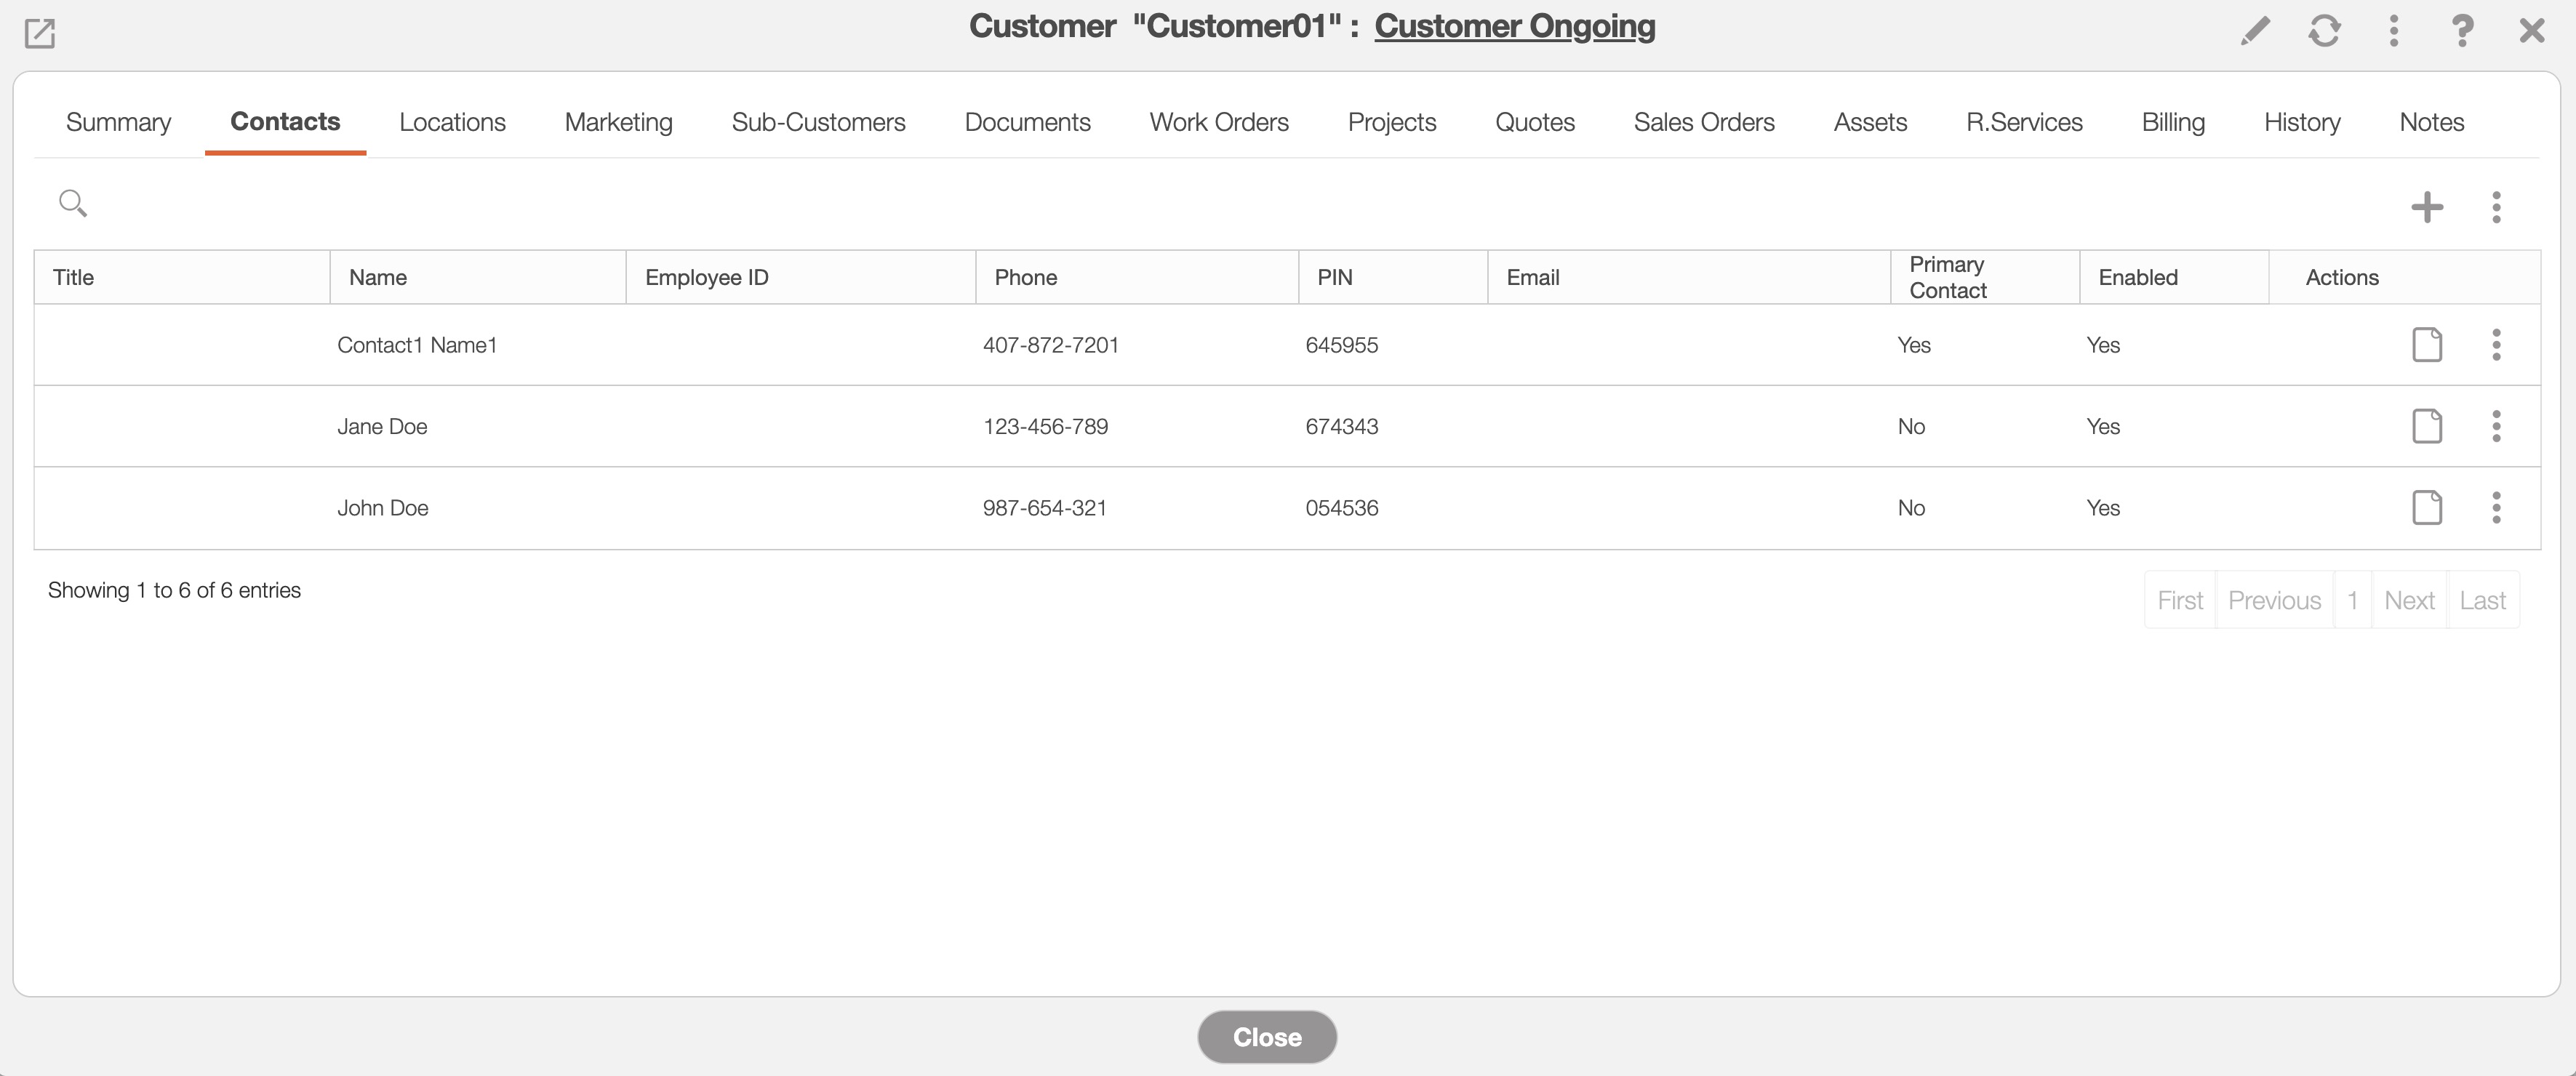Click the contacts search magnifier icon
This screenshot has height=1076, width=2576.
click(72, 203)
